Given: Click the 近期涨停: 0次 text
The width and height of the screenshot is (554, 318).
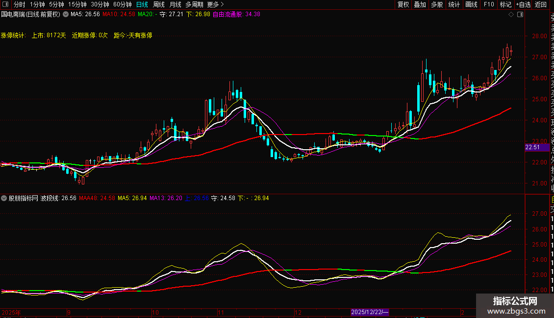Looking at the screenshot, I should pos(90,36).
